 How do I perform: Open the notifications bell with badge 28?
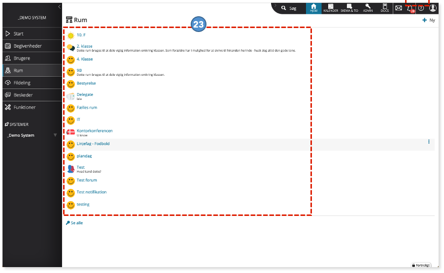pos(410,8)
